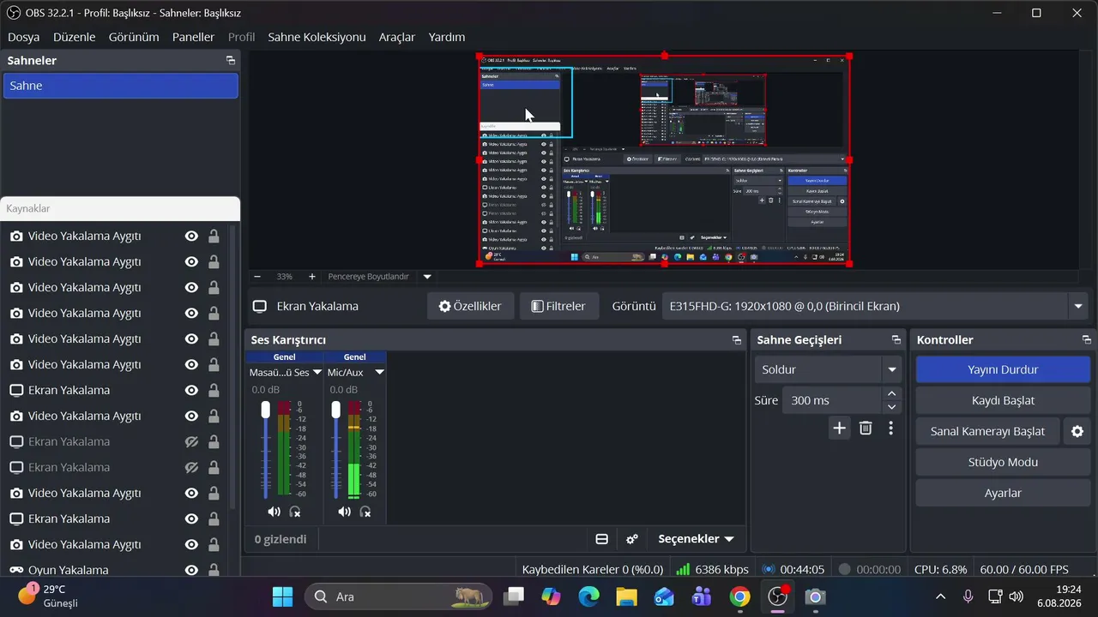The width and height of the screenshot is (1098, 617).
Task: Open source Özellikler properties
Action: (x=470, y=306)
